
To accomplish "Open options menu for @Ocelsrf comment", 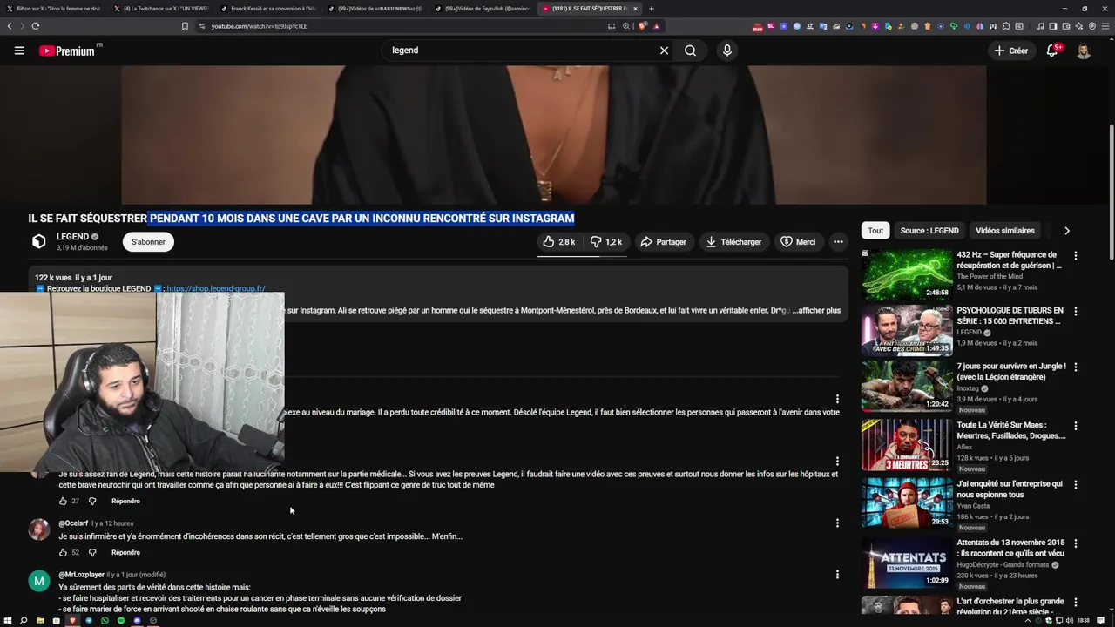I will 837,523.
